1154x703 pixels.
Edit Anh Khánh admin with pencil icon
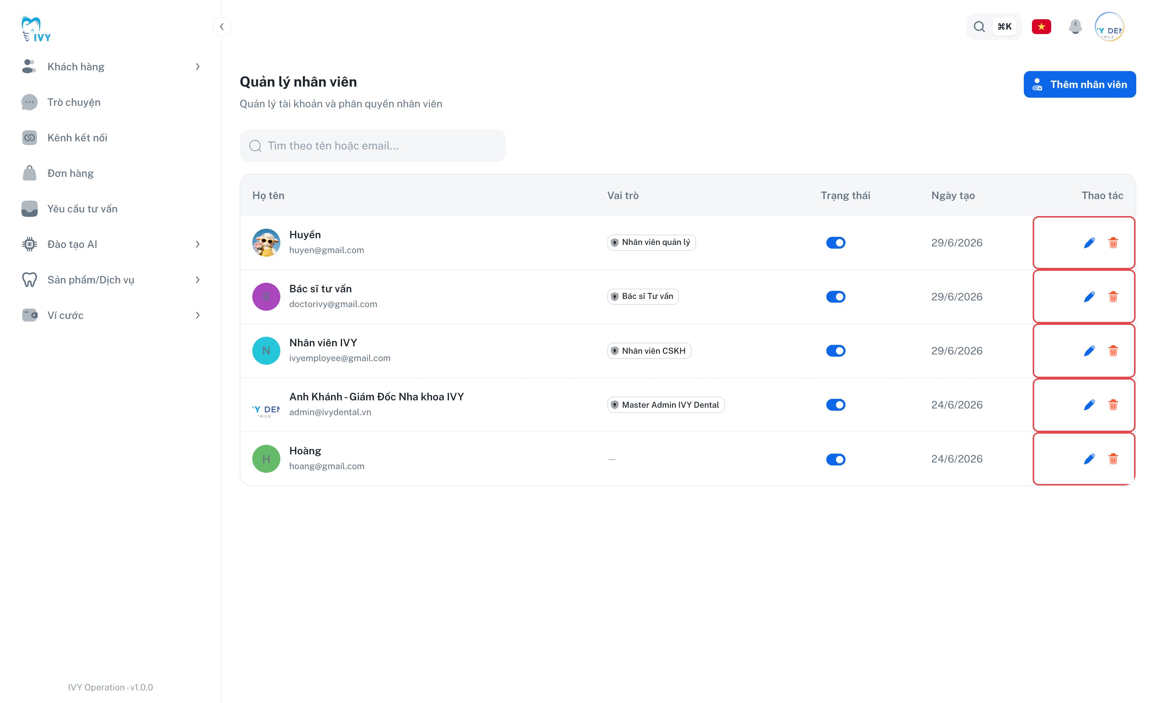click(x=1089, y=405)
